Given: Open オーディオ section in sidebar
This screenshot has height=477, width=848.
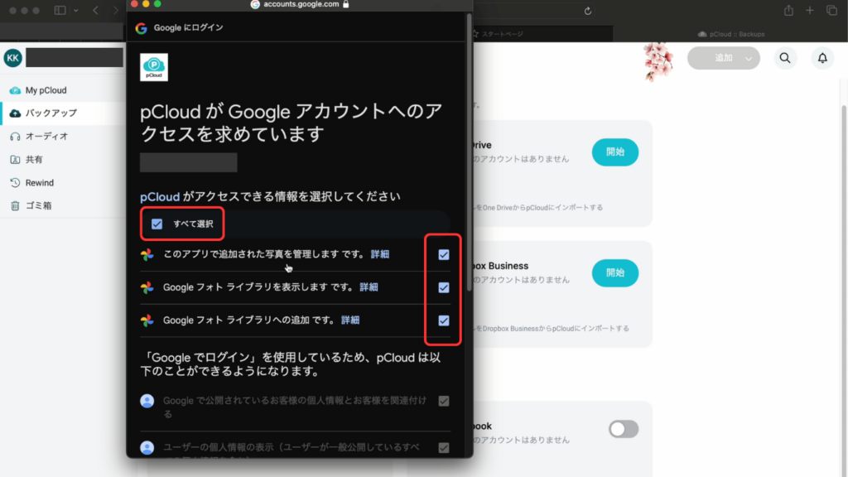Looking at the screenshot, I should 47,137.
